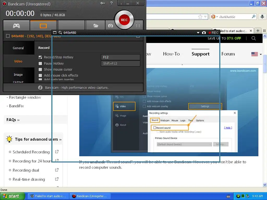This screenshot has height=200, width=267.
Task: Enable Add mouse click effects checkbox
Action: point(40,75)
